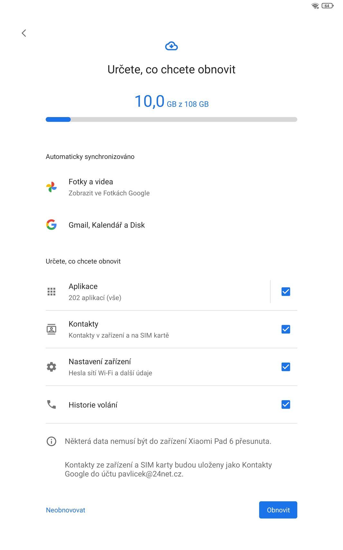Viewport: 343px width, 550px height.
Task: Disable restoring Nastavení zařízení
Action: pyautogui.click(x=286, y=367)
